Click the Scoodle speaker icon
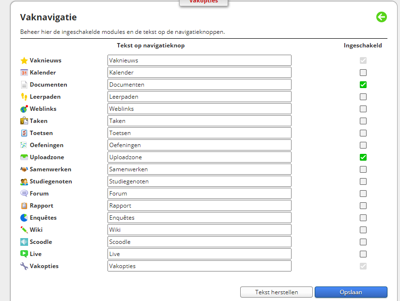This screenshot has width=400, height=301. pos(24,242)
